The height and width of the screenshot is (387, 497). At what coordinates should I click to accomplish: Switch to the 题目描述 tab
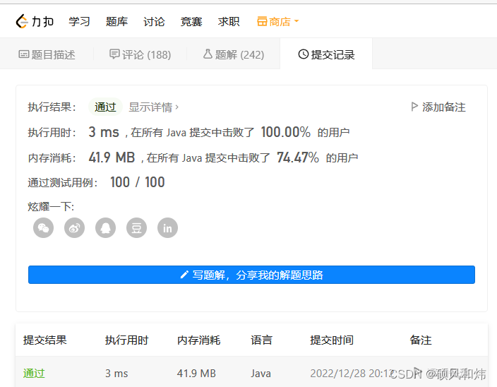click(x=47, y=54)
